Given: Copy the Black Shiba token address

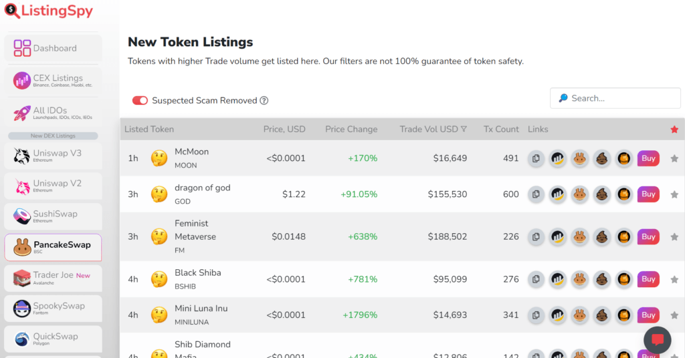Looking at the screenshot, I should 536,279.
